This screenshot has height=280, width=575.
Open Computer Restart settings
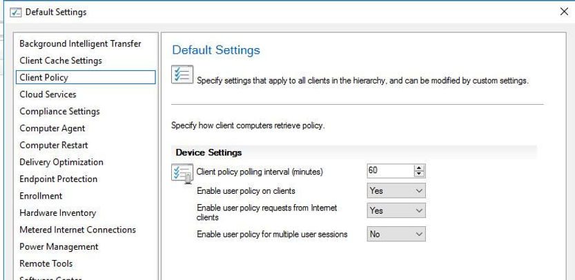[x=54, y=145]
